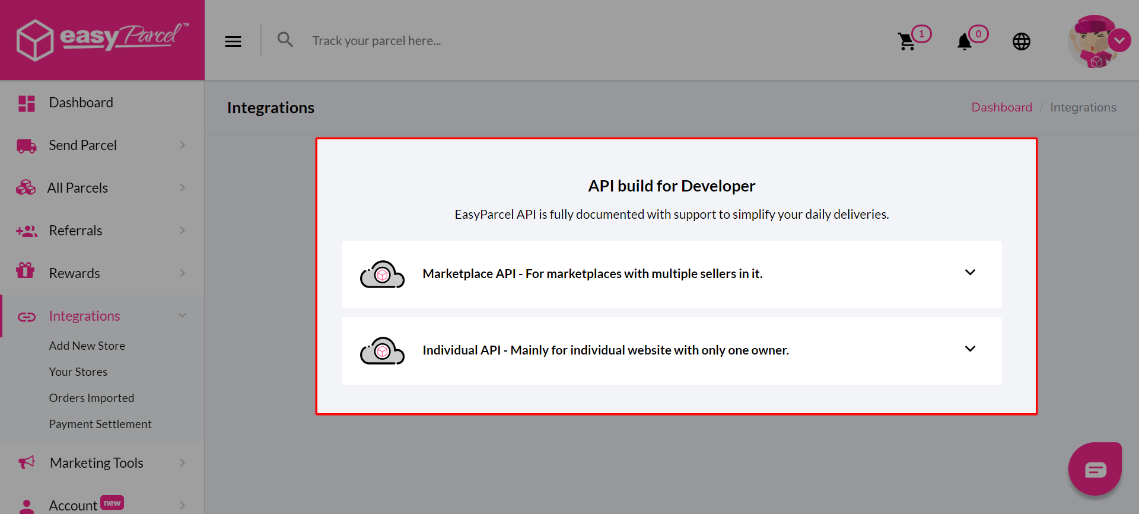Click the Referrals people icon
Viewport: 1139px width, 514px height.
[27, 231]
